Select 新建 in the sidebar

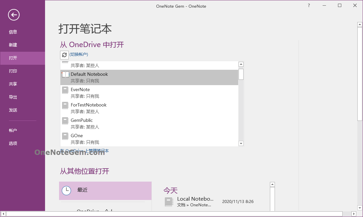click(22, 45)
